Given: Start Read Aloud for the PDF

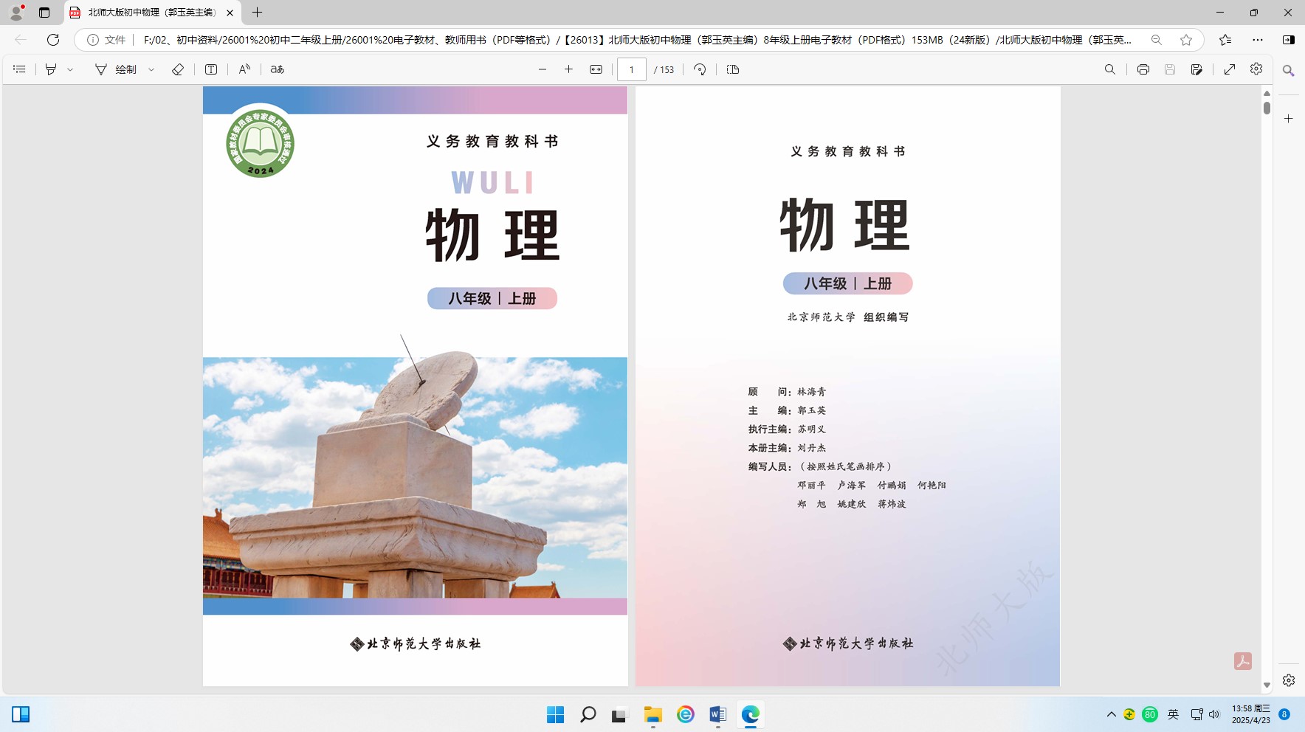Looking at the screenshot, I should tap(244, 69).
